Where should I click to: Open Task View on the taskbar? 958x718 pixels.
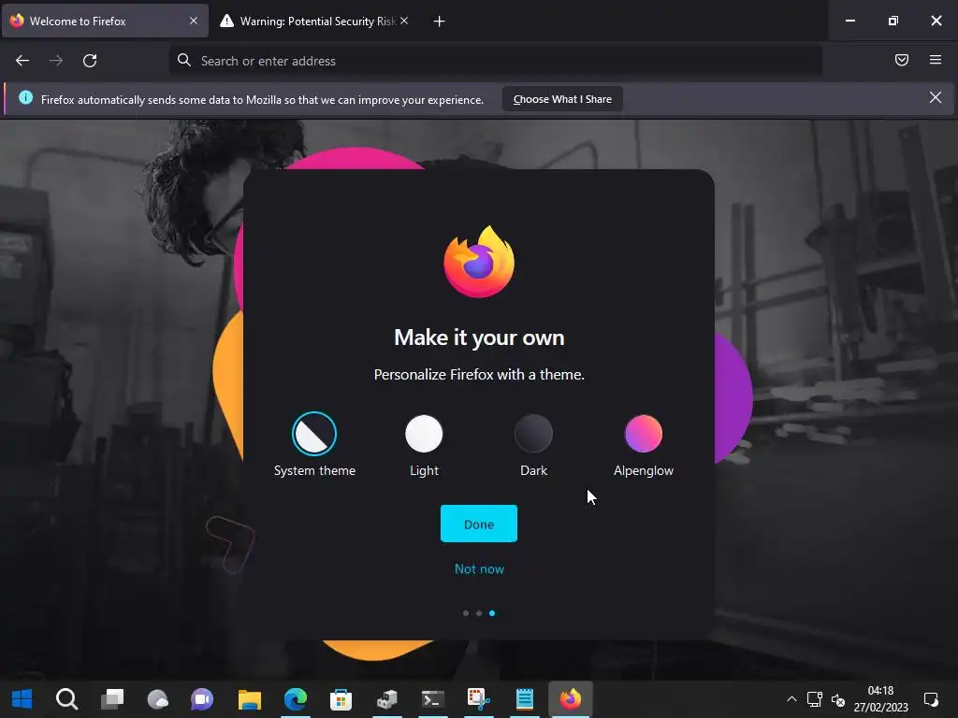(x=112, y=699)
